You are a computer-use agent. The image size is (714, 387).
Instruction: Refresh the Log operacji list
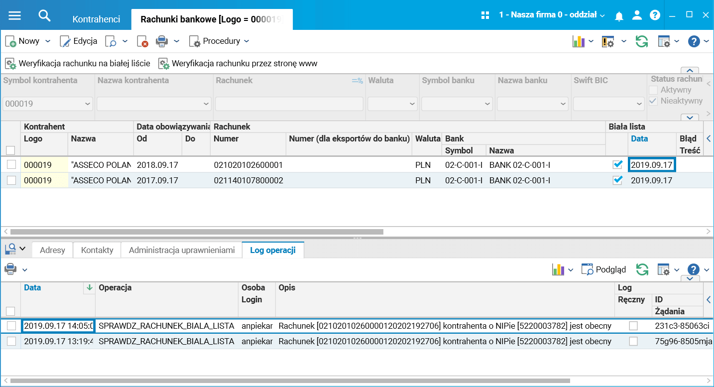coord(642,270)
